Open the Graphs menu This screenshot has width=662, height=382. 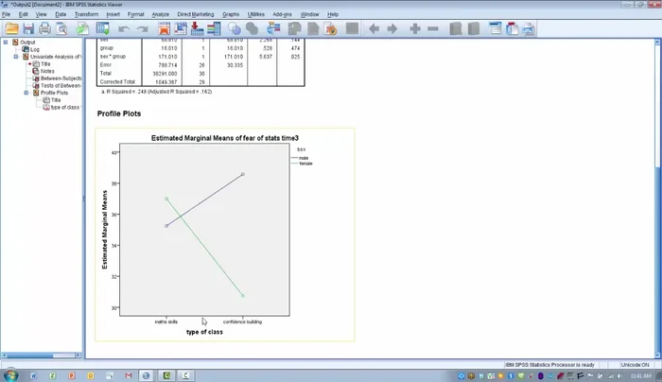pos(231,14)
